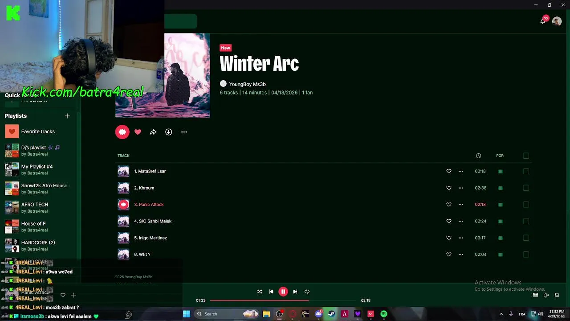Favorite the track S/O Sahbi Malek
This screenshot has width=570, height=321.
pyautogui.click(x=449, y=221)
